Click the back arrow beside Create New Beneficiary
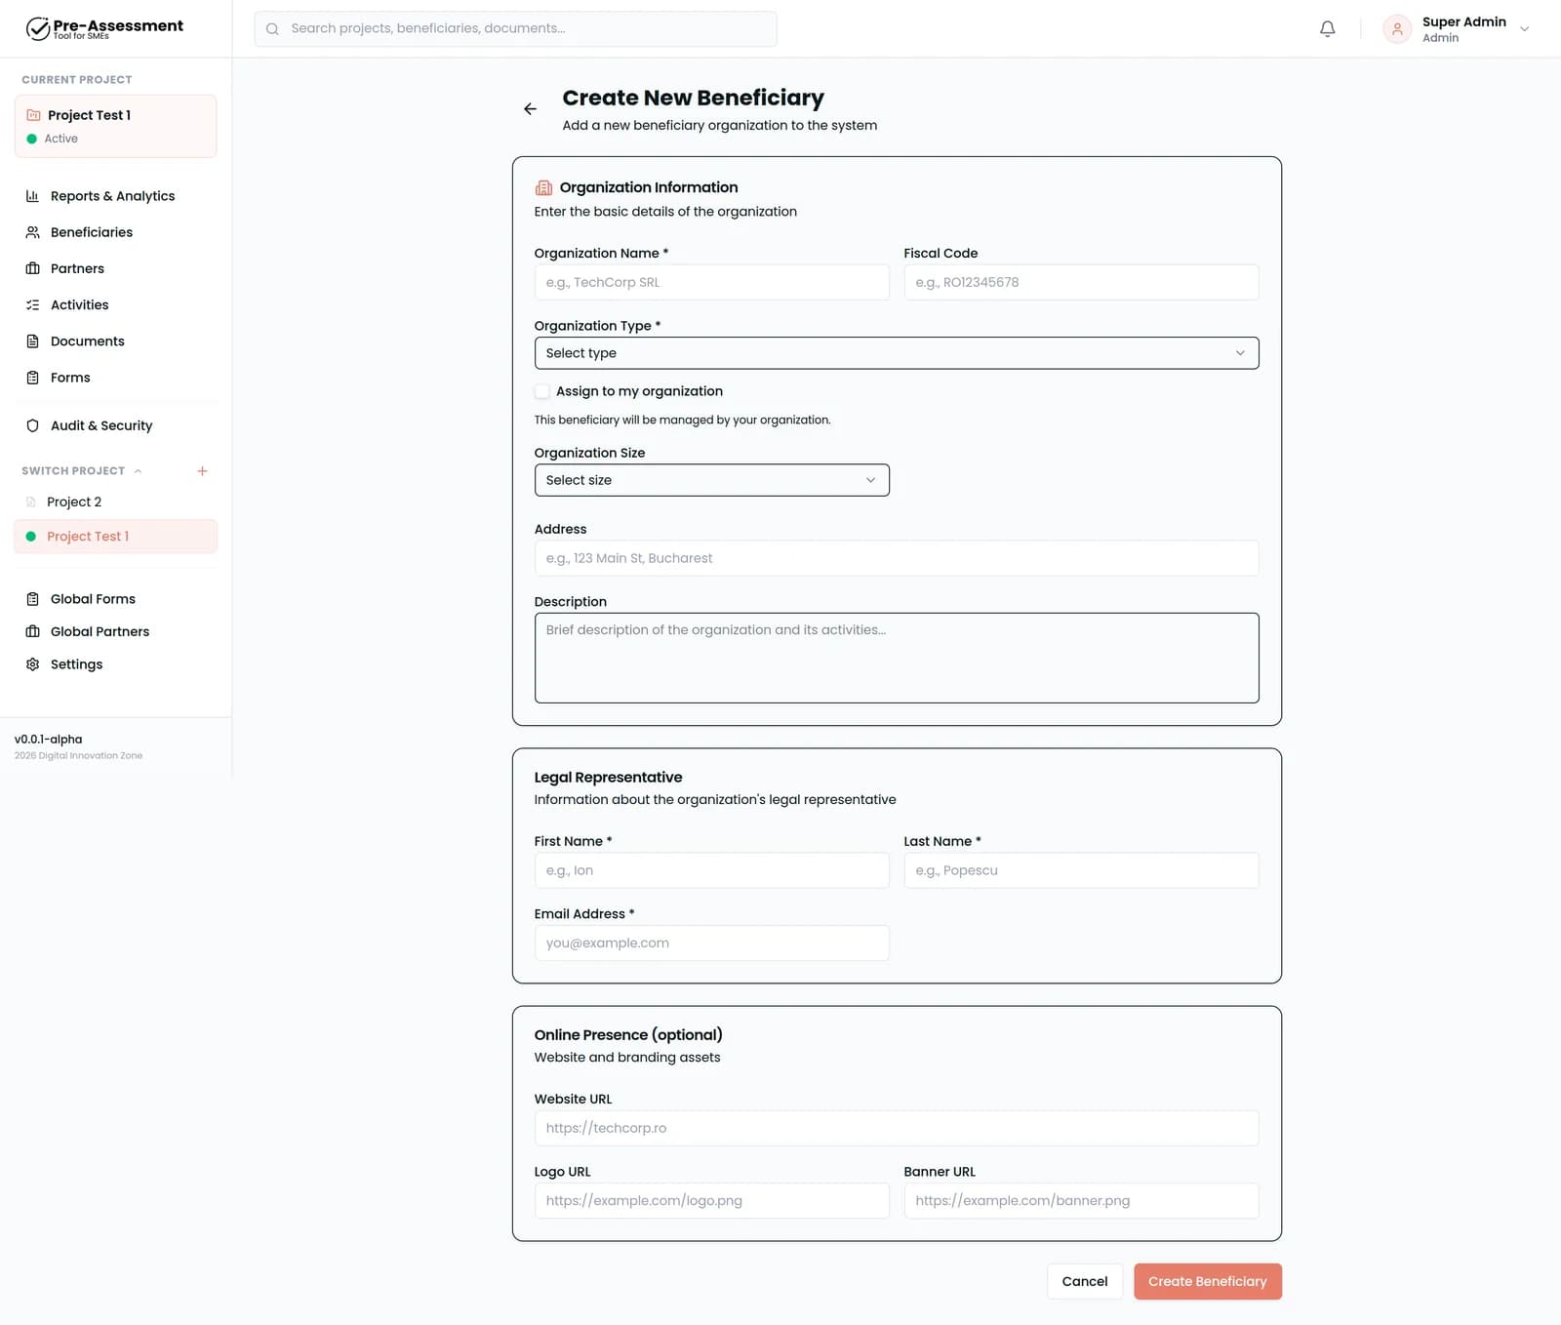The image size is (1561, 1325). 530,109
